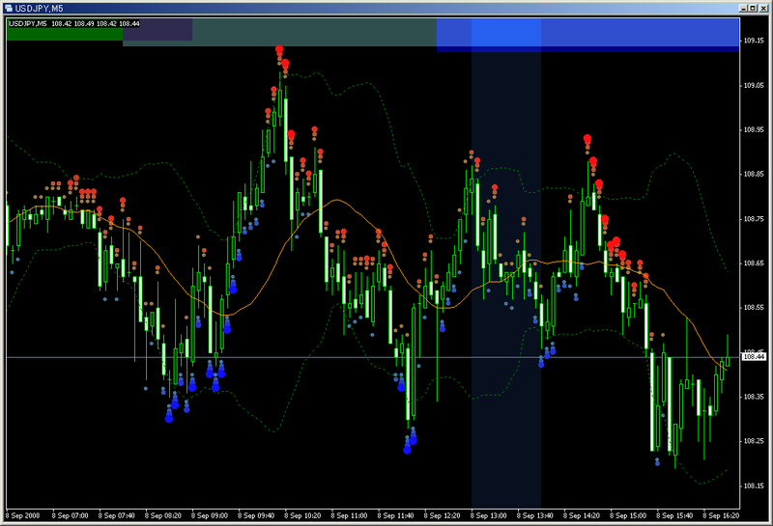Viewport: 773px width, 526px height.
Task: Click the 8 Sep 08:20 time label
Action: click(162, 515)
